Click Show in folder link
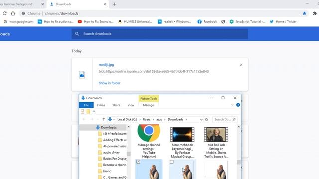319x179 pixels. point(110,83)
